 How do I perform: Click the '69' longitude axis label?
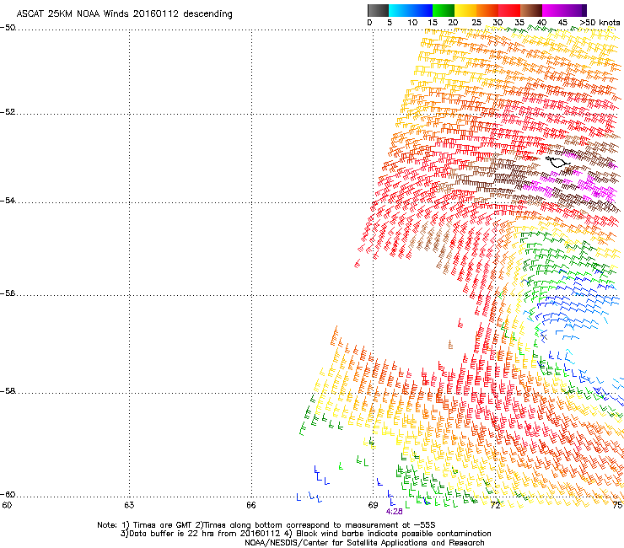click(373, 505)
